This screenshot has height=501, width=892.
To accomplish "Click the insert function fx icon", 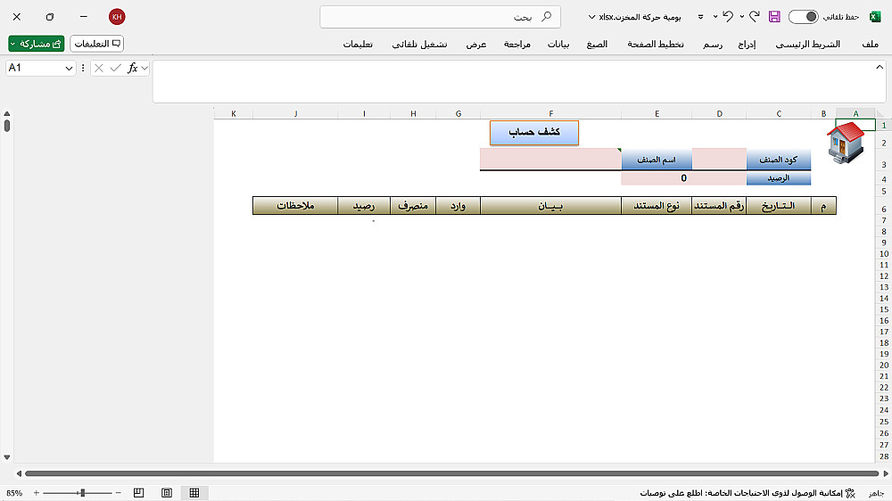I will [x=132, y=68].
